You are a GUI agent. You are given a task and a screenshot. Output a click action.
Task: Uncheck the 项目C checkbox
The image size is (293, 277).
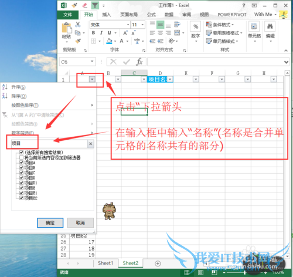(22, 173)
